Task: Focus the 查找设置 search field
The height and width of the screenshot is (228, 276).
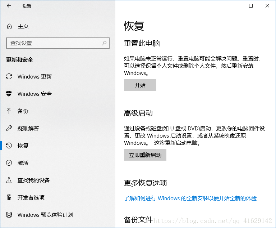Action: (58, 43)
